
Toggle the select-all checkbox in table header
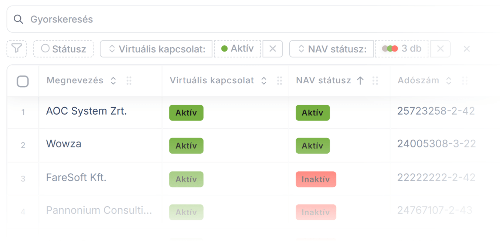coord(23,80)
